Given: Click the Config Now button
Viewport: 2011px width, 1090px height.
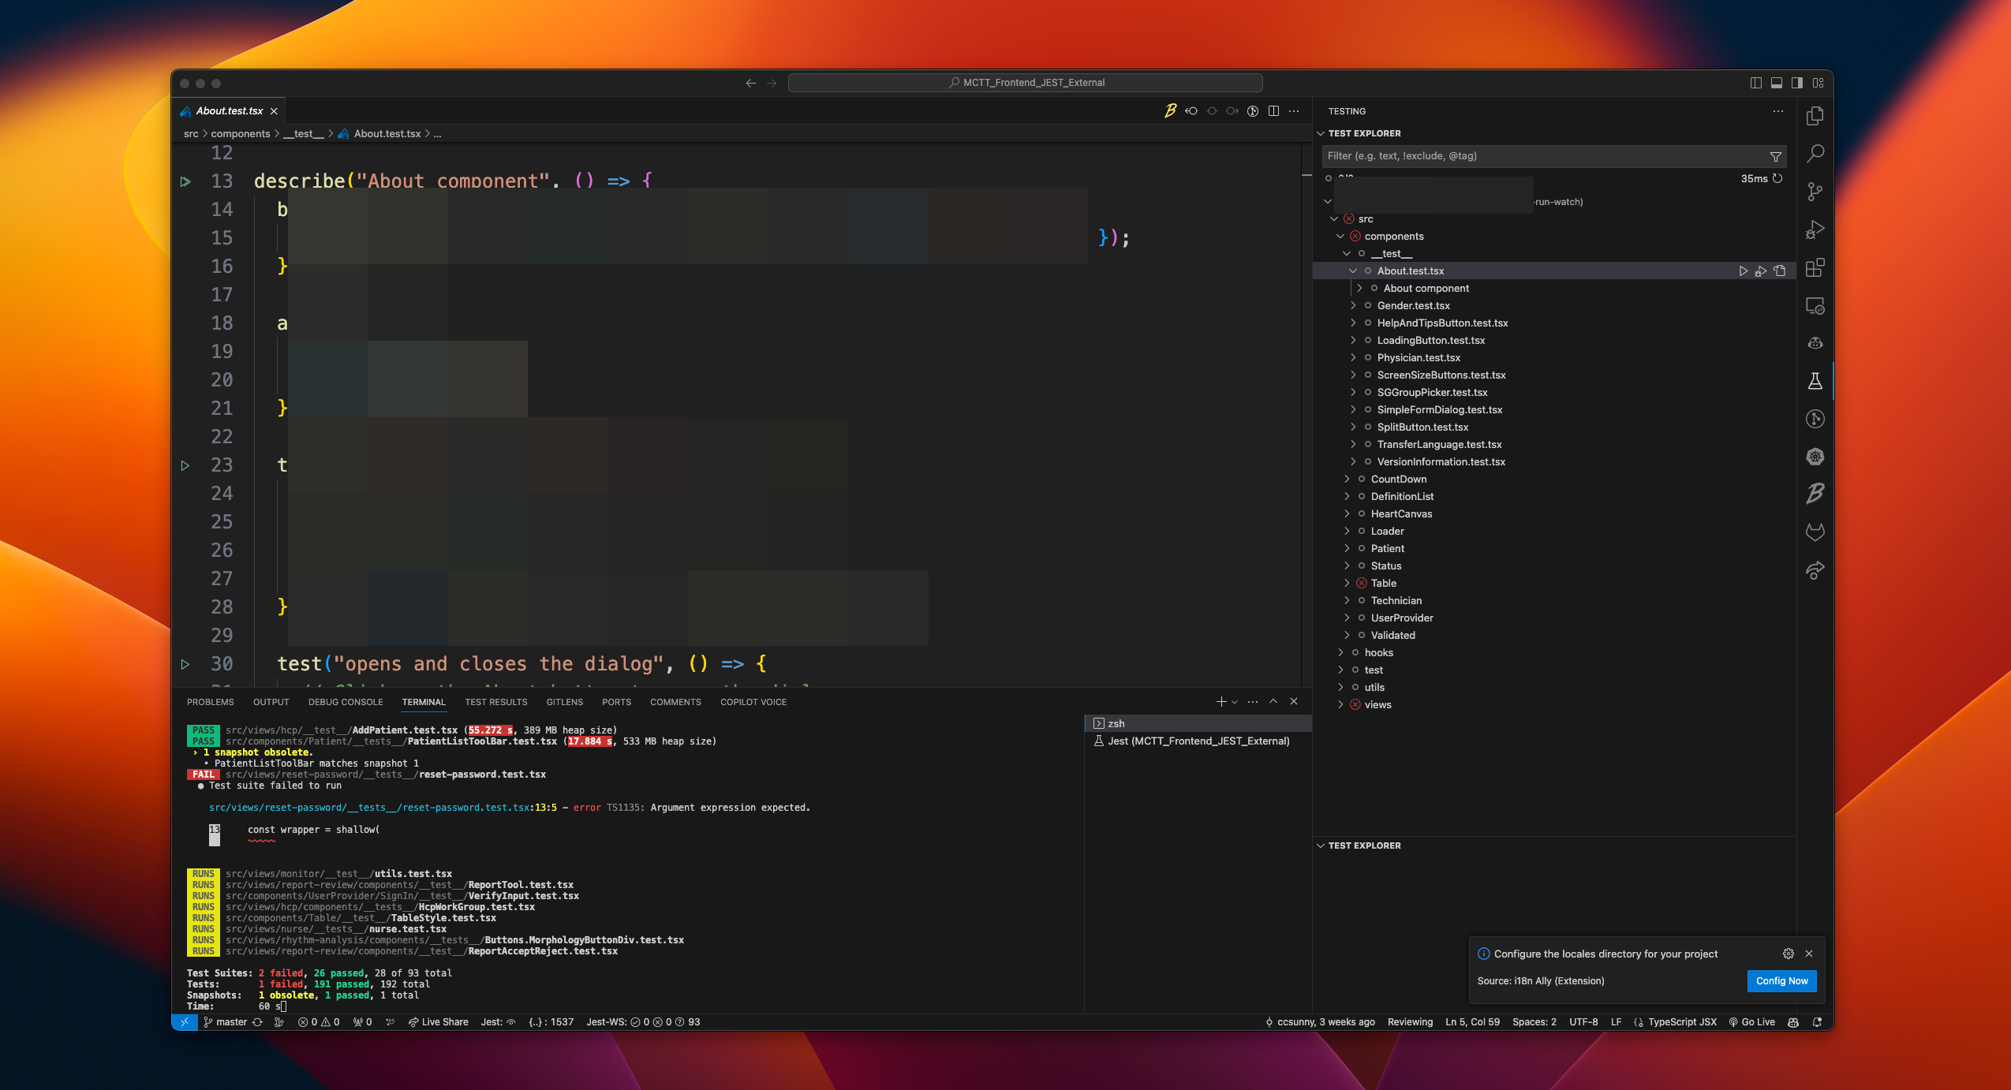Looking at the screenshot, I should coord(1781,980).
